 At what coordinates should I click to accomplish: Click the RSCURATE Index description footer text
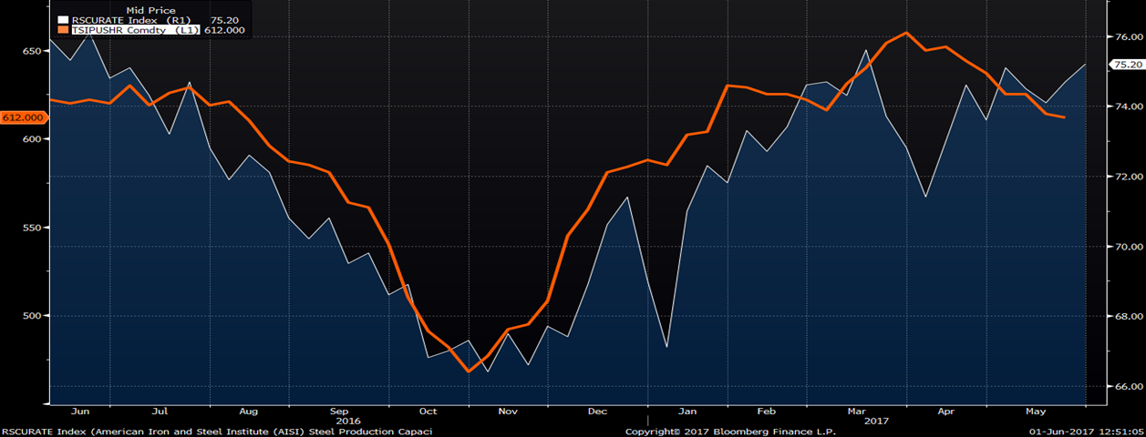click(217, 432)
